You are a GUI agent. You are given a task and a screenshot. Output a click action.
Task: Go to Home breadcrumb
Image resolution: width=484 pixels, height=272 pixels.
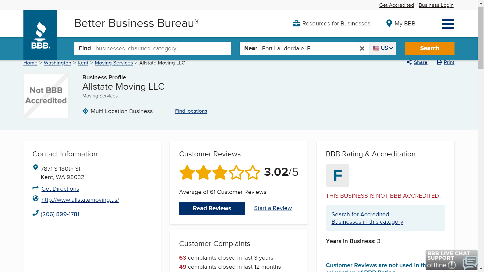click(x=30, y=63)
